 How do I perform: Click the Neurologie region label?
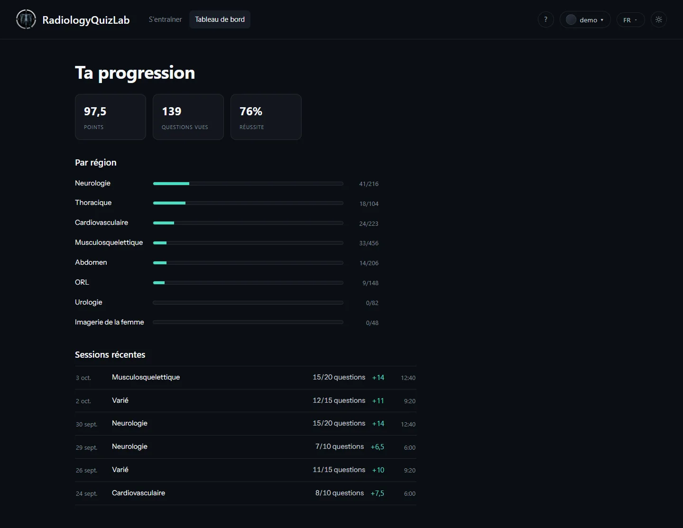coord(92,183)
